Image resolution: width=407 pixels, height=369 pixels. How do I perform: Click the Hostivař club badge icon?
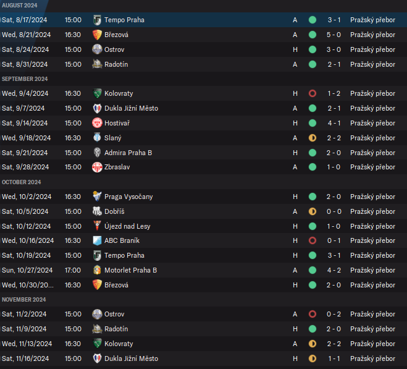97,123
